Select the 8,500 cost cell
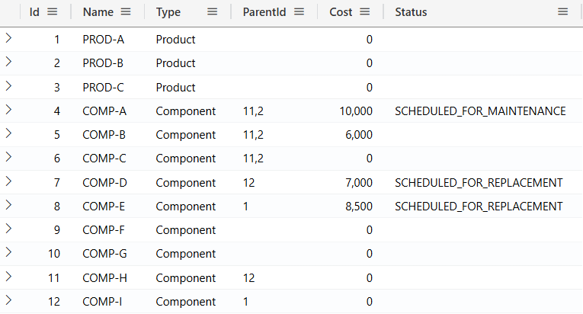The height and width of the screenshot is (314, 583). 356,207
